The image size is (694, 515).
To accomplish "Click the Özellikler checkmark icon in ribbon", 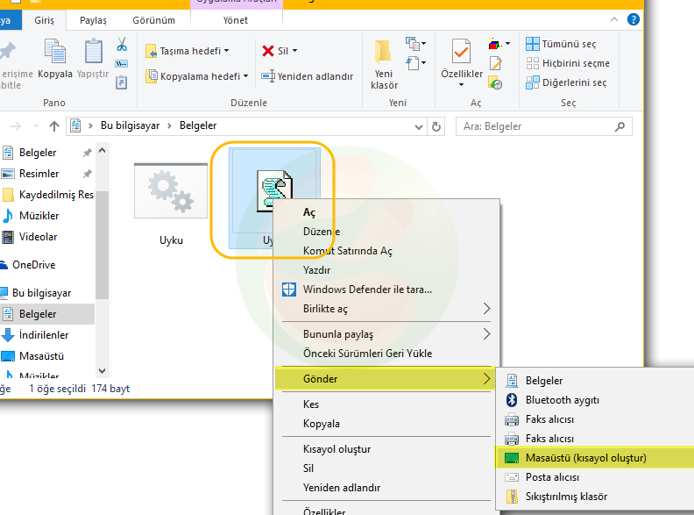I will pos(461,51).
